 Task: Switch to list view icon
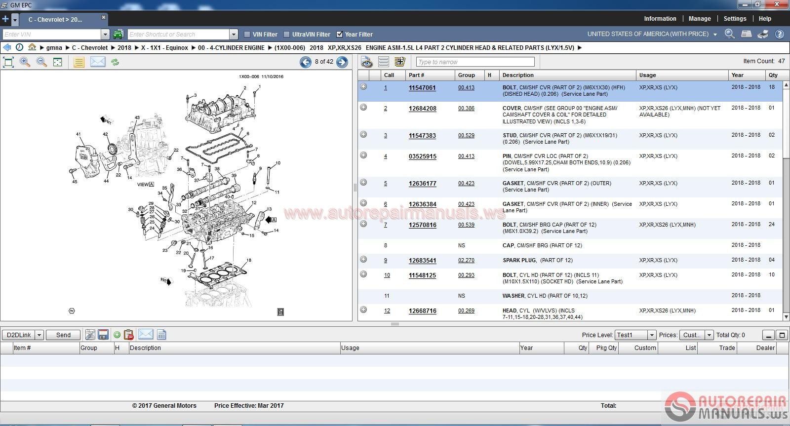[384, 62]
